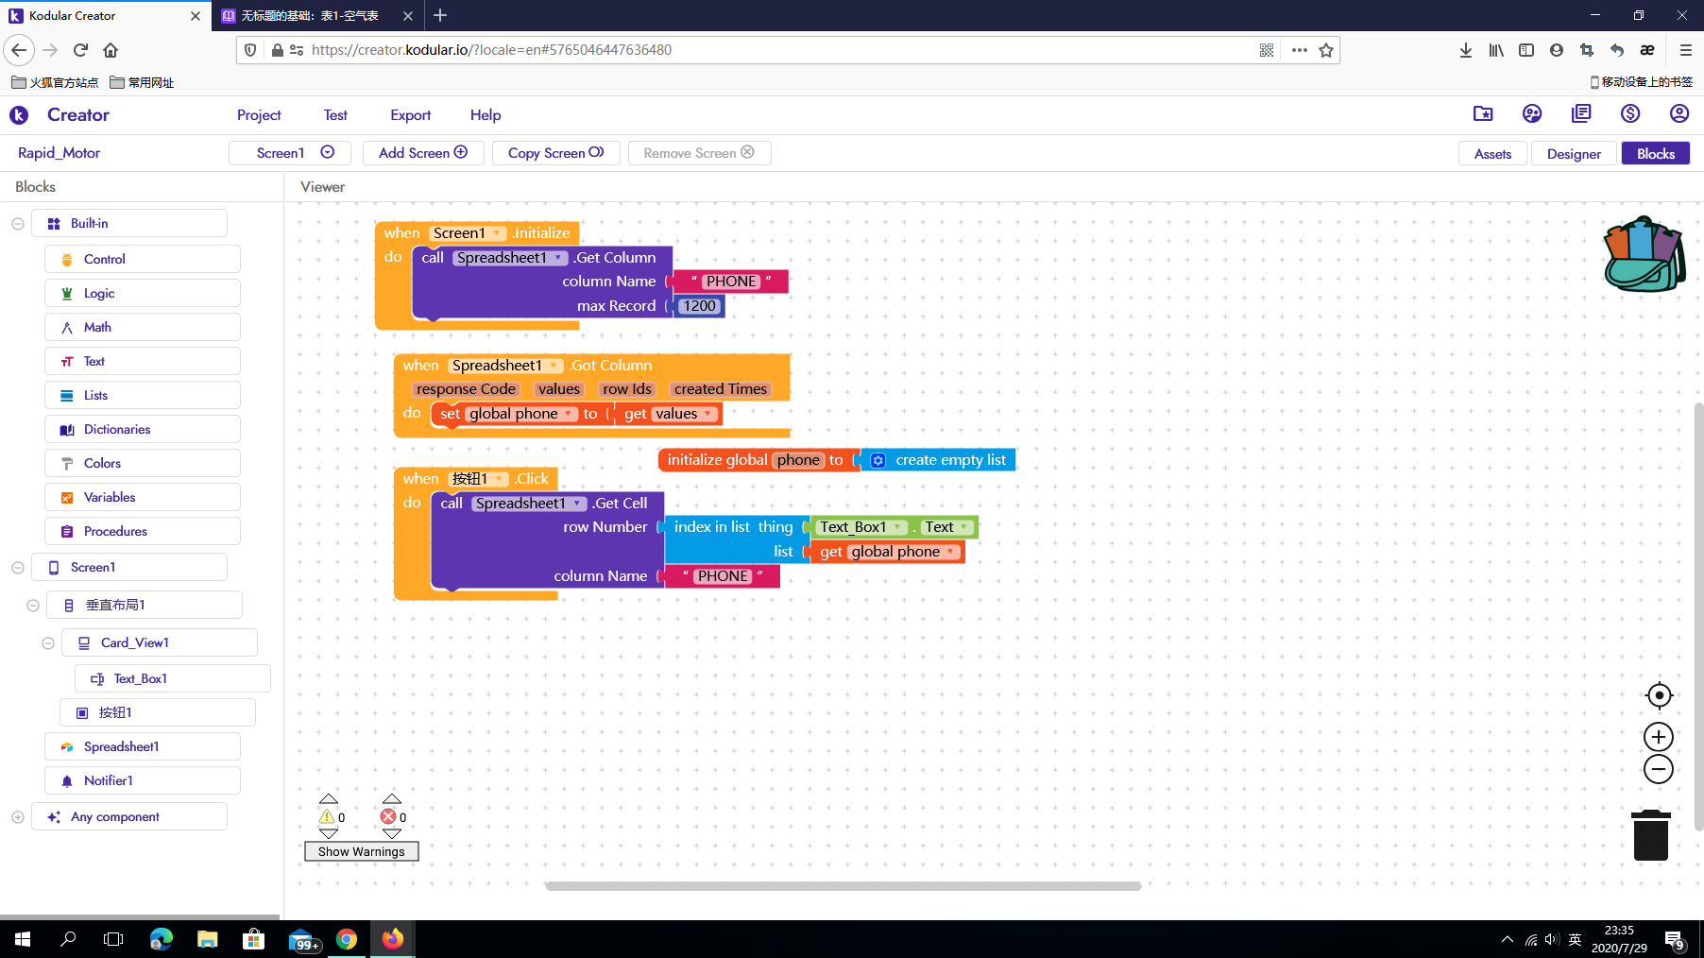The image size is (1704, 958).
Task: Collapse the Screen1 component tree
Action: click(18, 568)
